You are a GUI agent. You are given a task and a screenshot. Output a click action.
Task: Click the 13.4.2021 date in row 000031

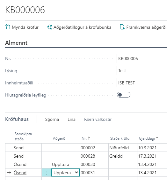pos(151,173)
